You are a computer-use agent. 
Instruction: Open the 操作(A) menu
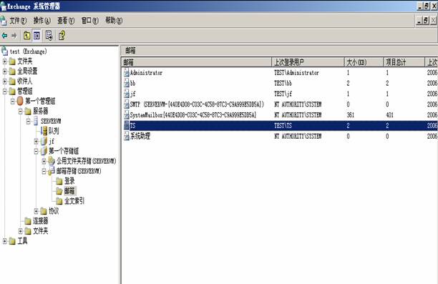point(42,20)
